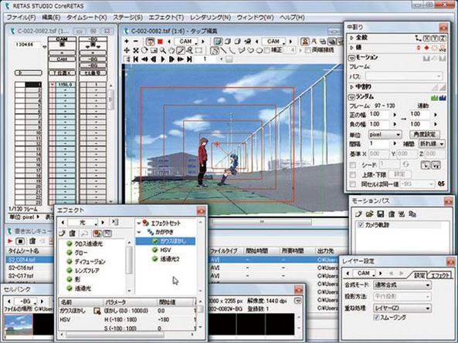Viewport: 458px width, 343px height.
Task: Click the blue random histogram icon
Action: pos(443,98)
